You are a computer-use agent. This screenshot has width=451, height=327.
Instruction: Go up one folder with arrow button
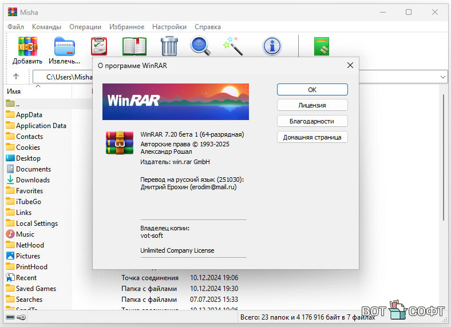coord(16,77)
